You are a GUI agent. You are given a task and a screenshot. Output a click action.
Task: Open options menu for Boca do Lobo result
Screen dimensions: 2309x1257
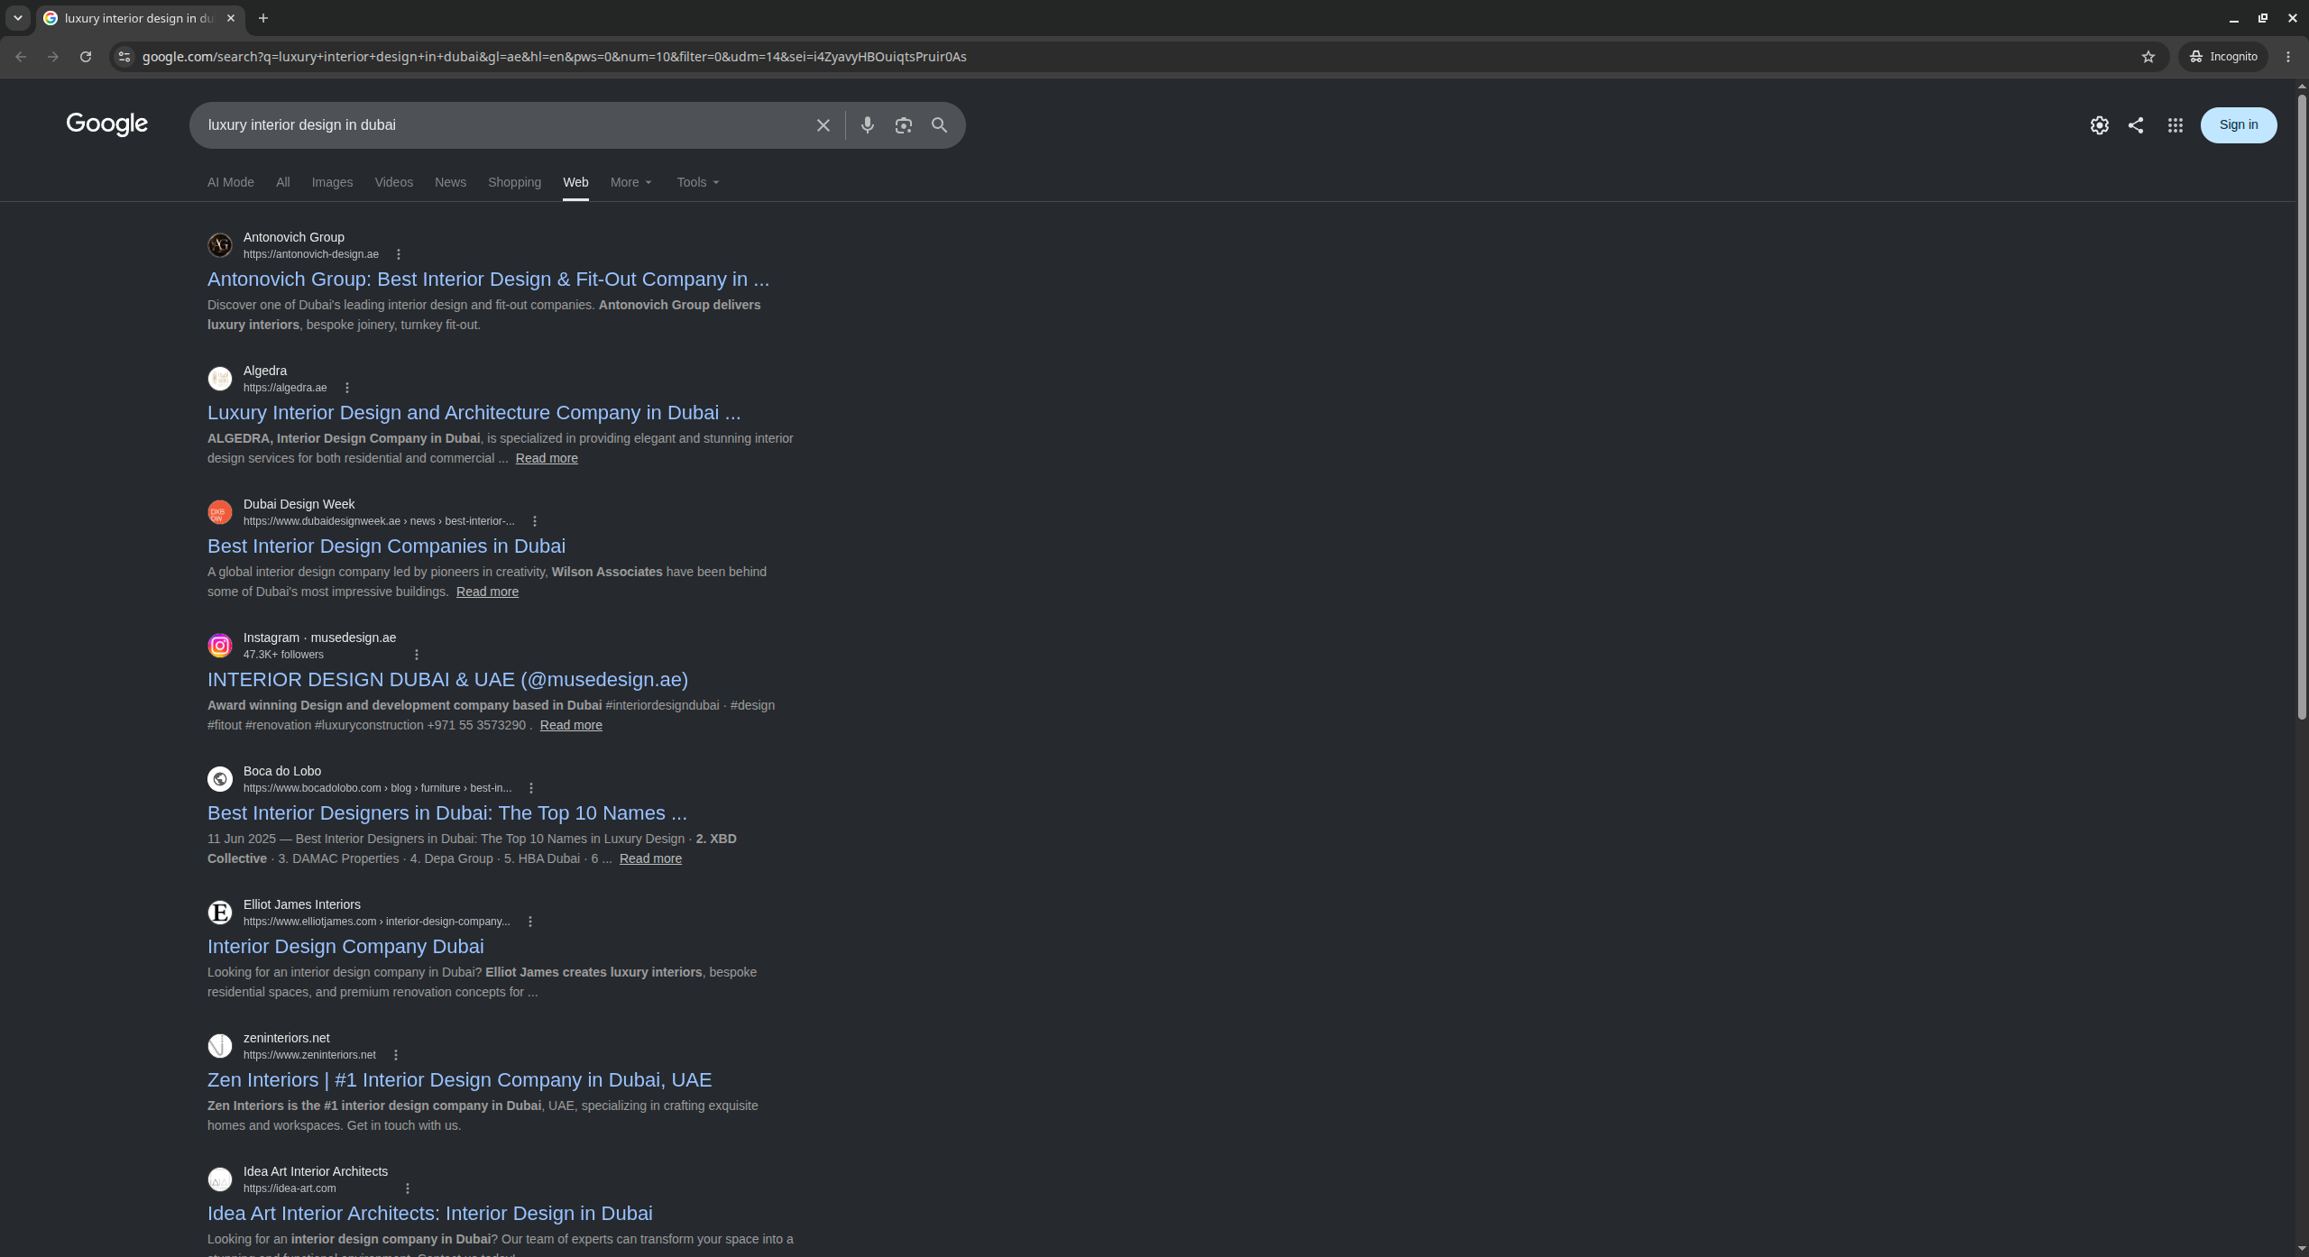tap(531, 788)
